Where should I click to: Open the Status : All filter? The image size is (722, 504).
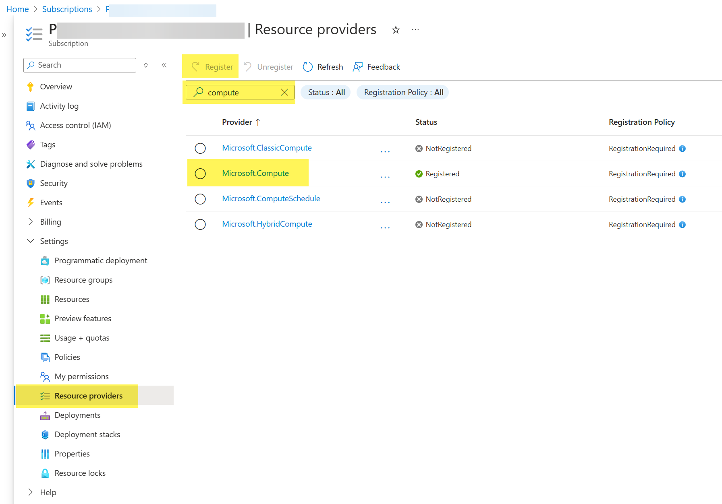coord(326,92)
